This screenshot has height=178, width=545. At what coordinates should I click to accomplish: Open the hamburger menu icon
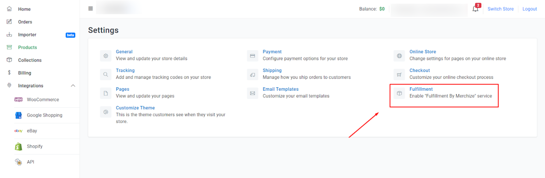91,9
